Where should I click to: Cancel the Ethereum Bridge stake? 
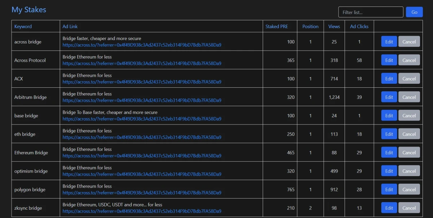(409, 152)
